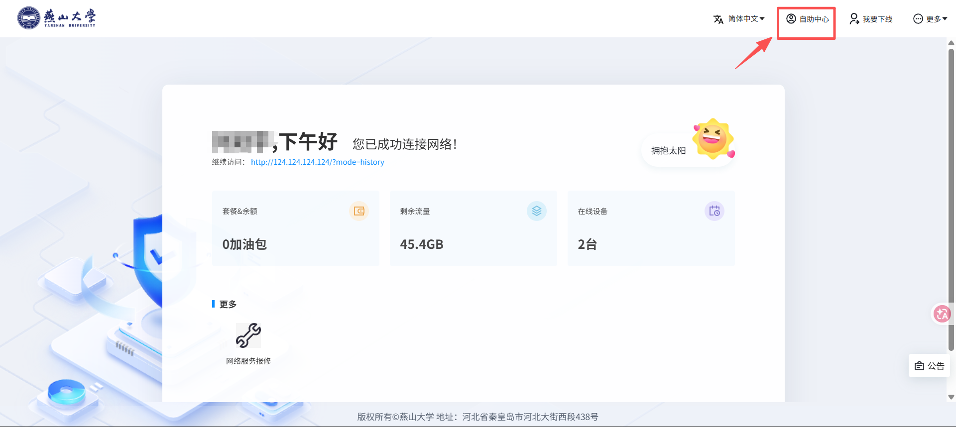
Task: Click the calendar-clock icon on 在线设备 card
Action: [x=714, y=211]
